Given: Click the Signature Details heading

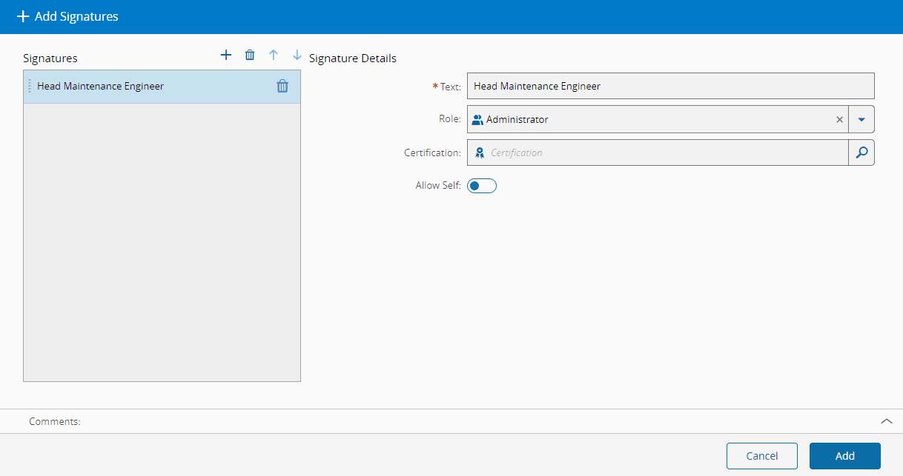Looking at the screenshot, I should coord(352,58).
